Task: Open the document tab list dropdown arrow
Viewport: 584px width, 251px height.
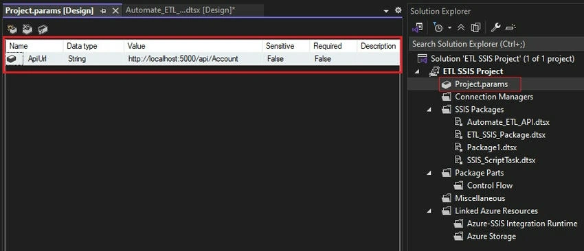Action: point(386,11)
